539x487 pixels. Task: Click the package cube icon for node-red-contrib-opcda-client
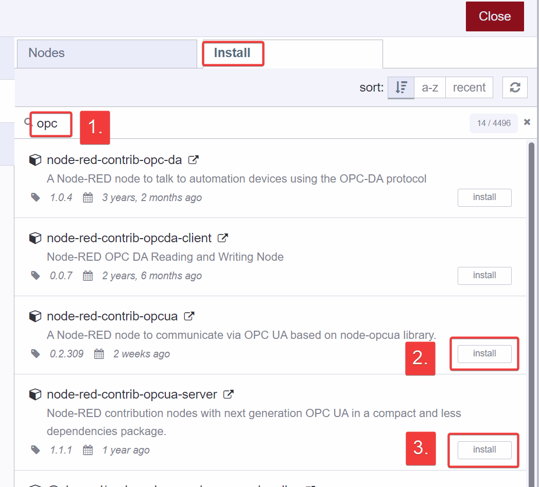(x=35, y=238)
